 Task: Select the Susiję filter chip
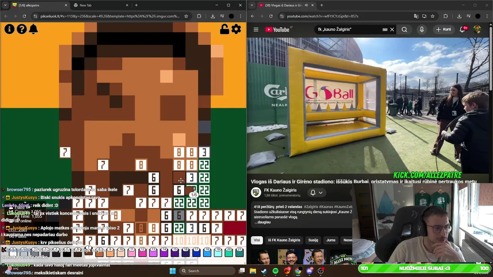click(313, 240)
